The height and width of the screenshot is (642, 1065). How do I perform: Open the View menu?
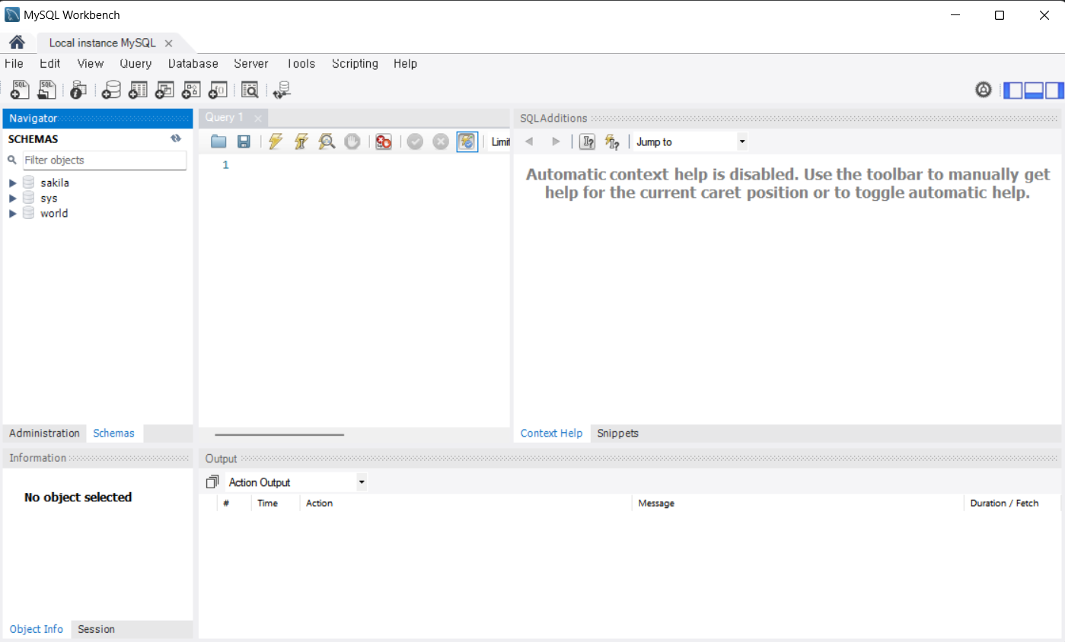coord(91,64)
